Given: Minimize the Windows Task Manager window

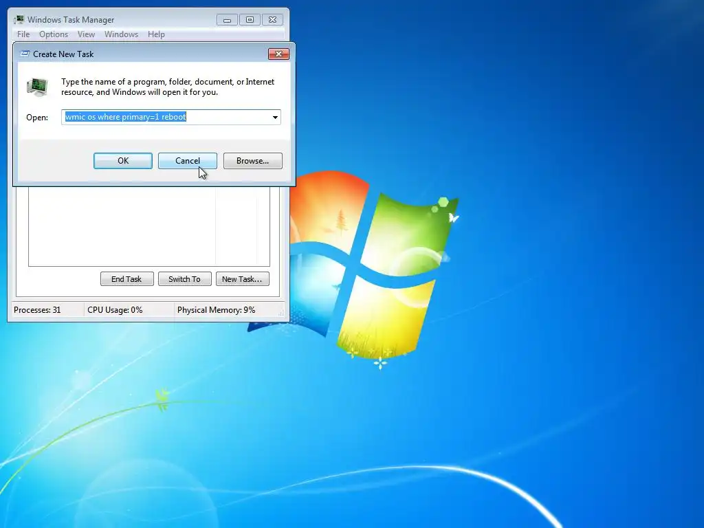Looking at the screenshot, I should pyautogui.click(x=227, y=20).
